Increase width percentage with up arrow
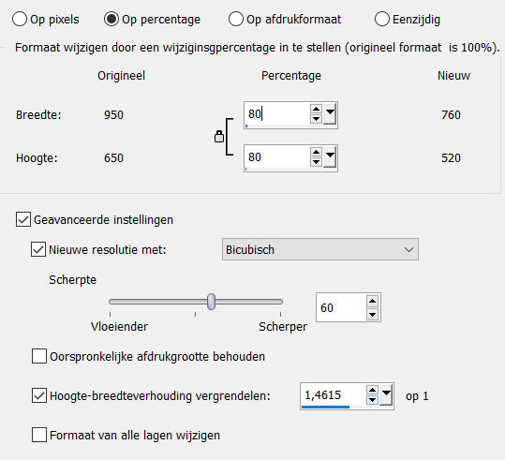The width and height of the screenshot is (505, 460). point(316,109)
